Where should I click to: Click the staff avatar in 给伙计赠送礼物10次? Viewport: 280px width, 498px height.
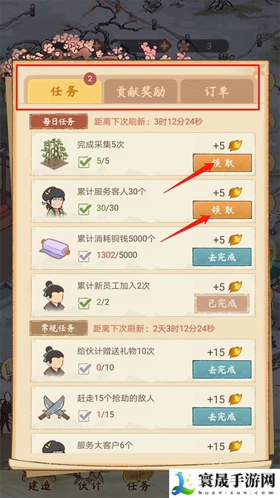(x=54, y=361)
